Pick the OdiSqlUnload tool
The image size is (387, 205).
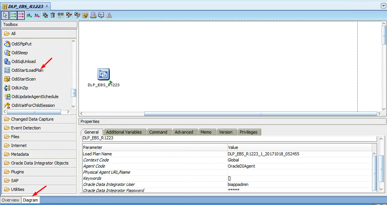click(23, 61)
